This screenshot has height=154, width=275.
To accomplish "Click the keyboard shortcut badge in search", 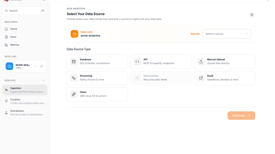I will coord(42,11).
